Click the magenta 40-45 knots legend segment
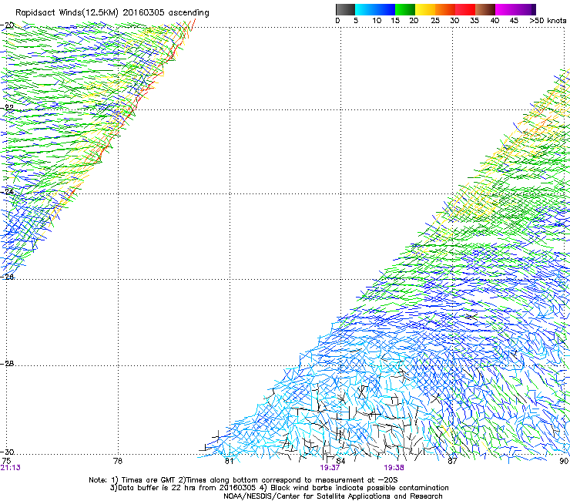 pyautogui.click(x=505, y=9)
